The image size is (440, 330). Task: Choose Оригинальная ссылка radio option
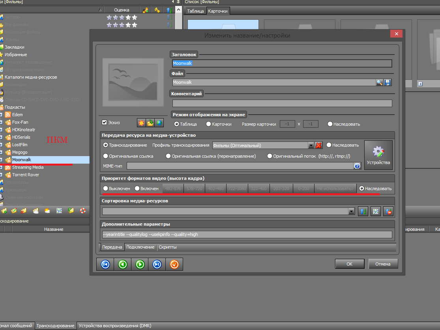pos(105,156)
